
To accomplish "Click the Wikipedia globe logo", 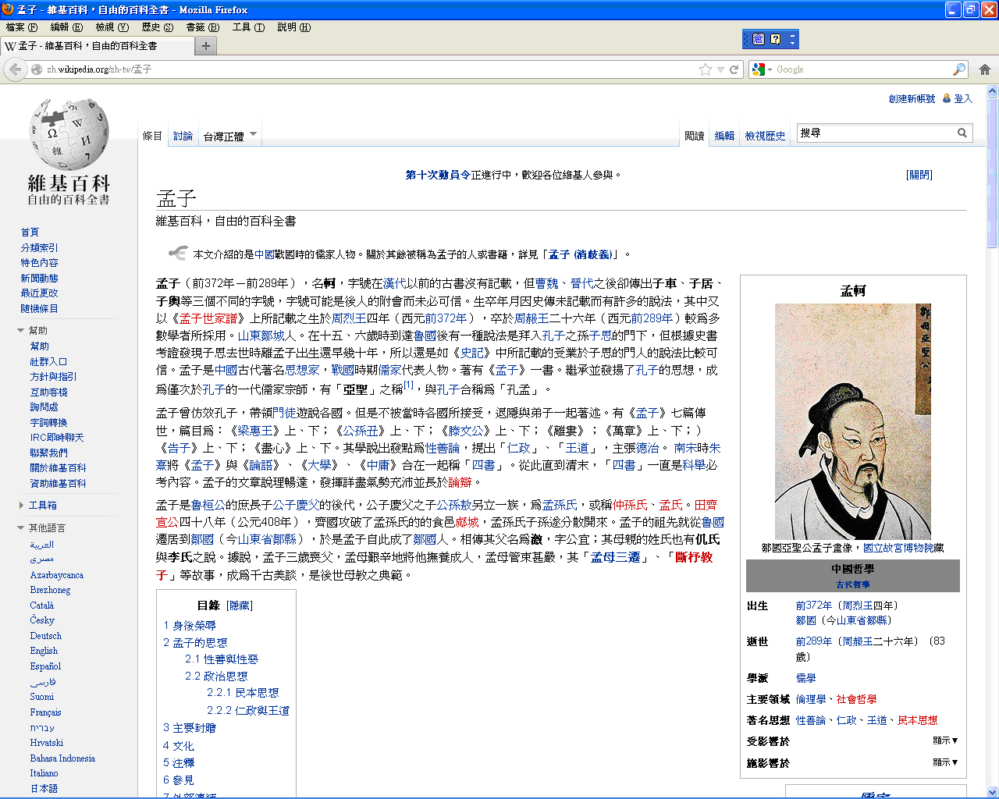I will pos(69,133).
